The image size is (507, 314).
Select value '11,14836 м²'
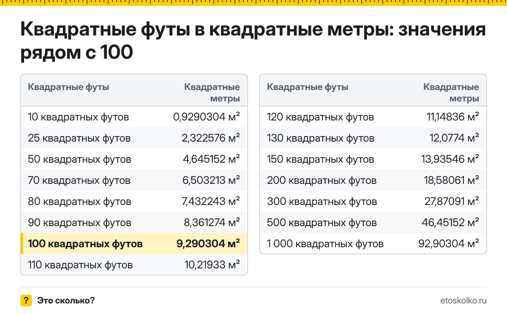pos(453,117)
